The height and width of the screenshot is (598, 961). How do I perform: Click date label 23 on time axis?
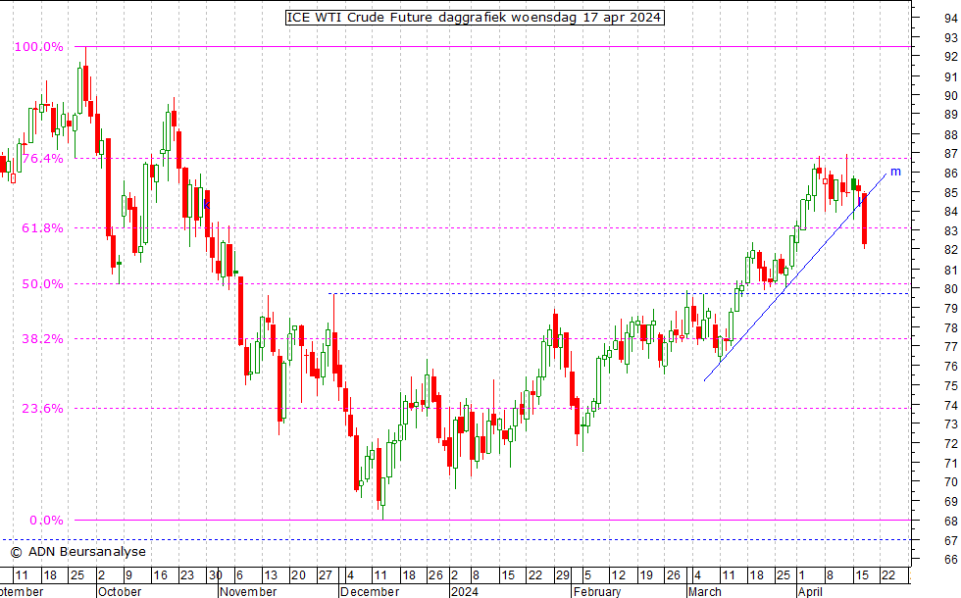coord(187,575)
